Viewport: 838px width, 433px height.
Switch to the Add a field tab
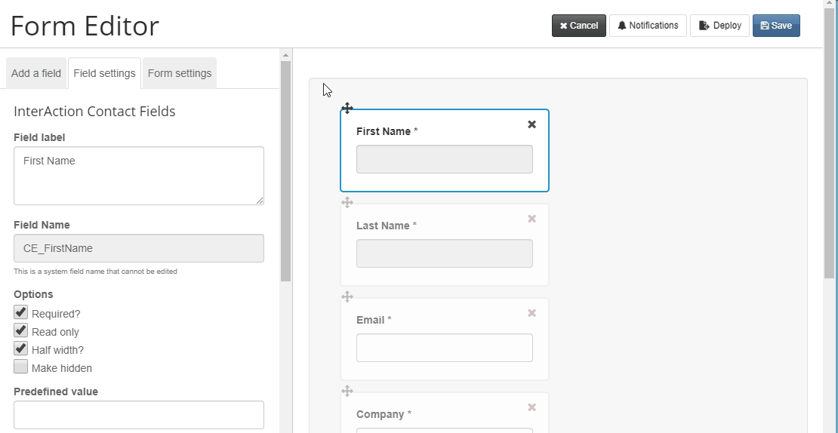pyautogui.click(x=35, y=73)
